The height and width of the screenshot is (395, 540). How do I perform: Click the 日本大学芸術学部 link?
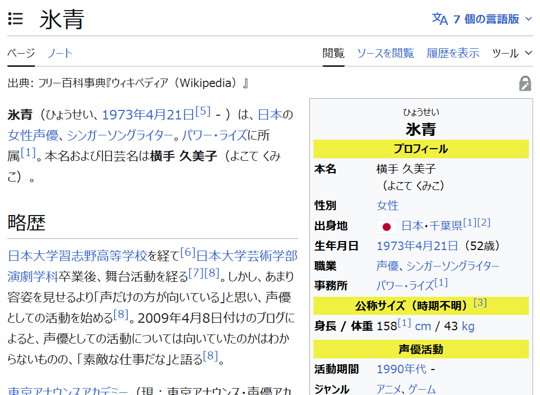tap(247, 256)
